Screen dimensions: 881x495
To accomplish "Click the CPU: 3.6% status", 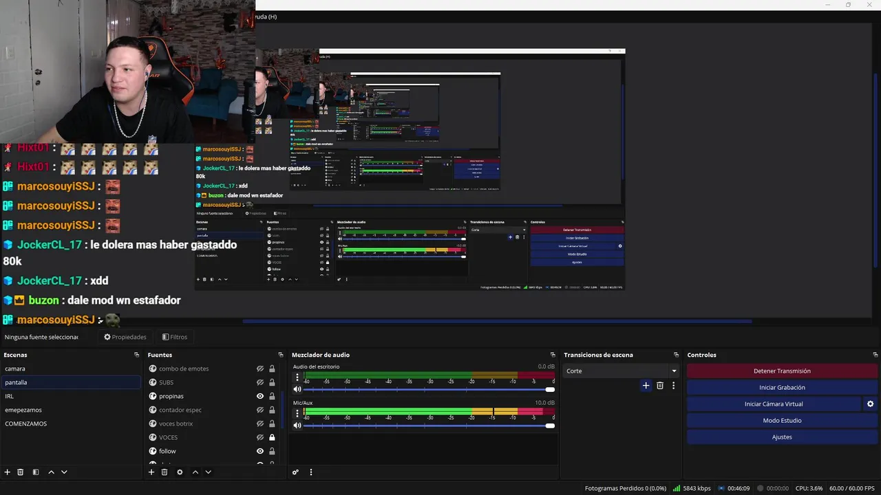I will 809,488.
